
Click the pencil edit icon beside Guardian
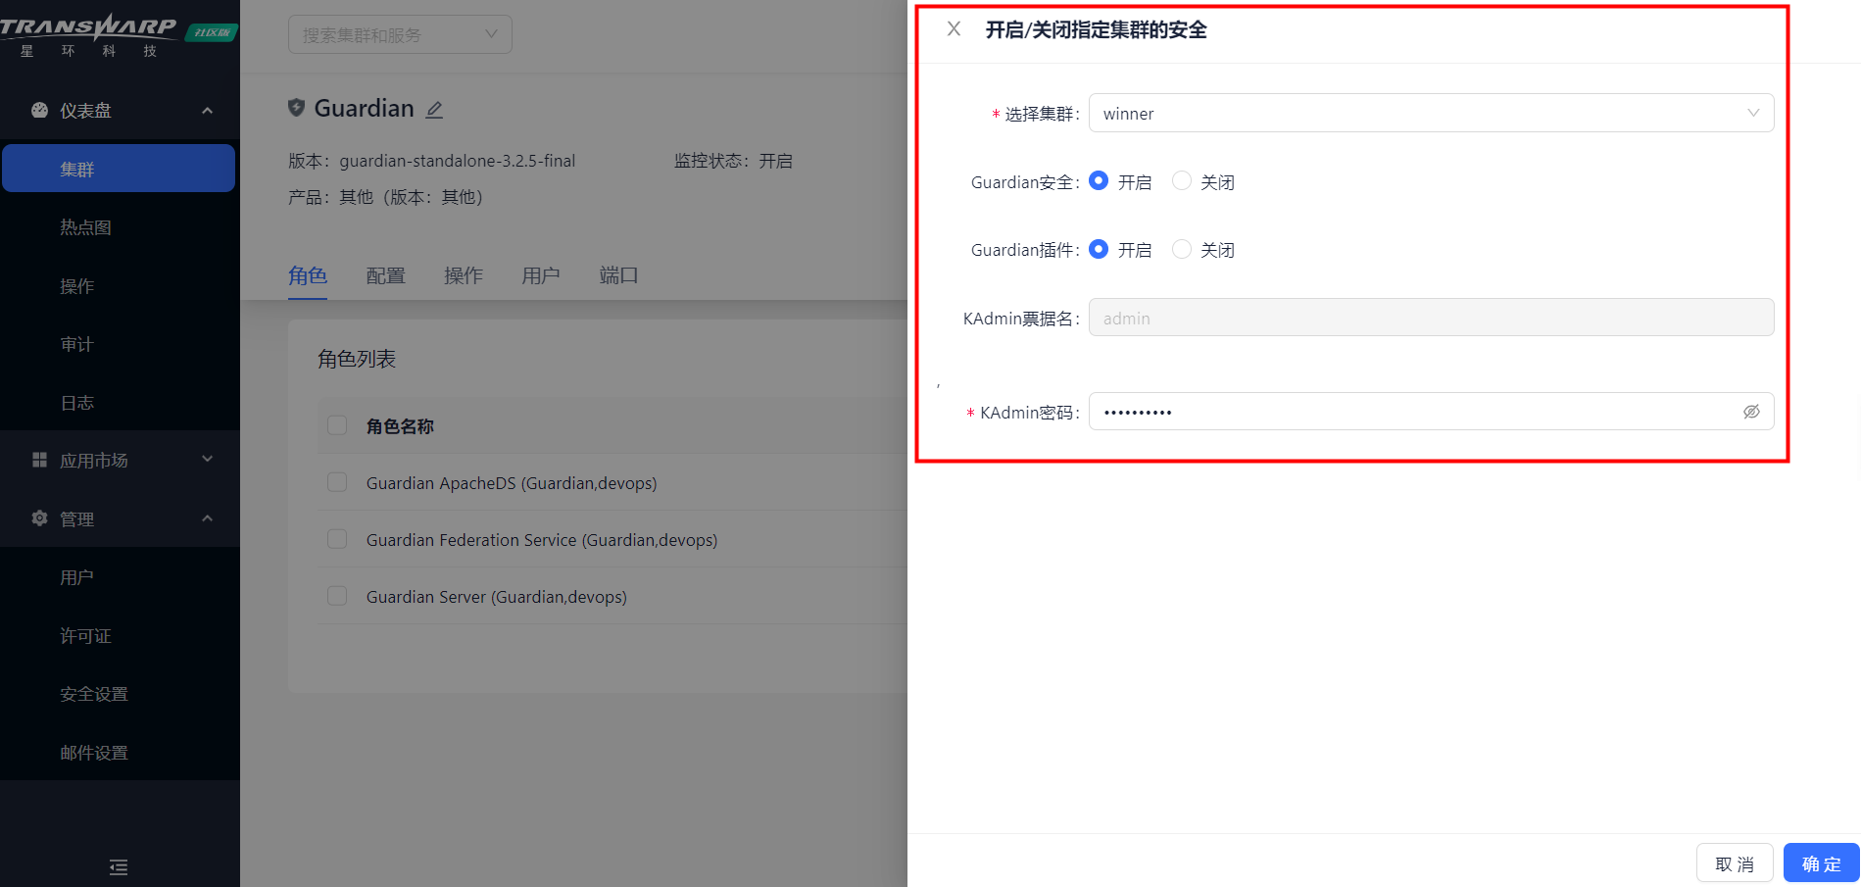click(434, 110)
